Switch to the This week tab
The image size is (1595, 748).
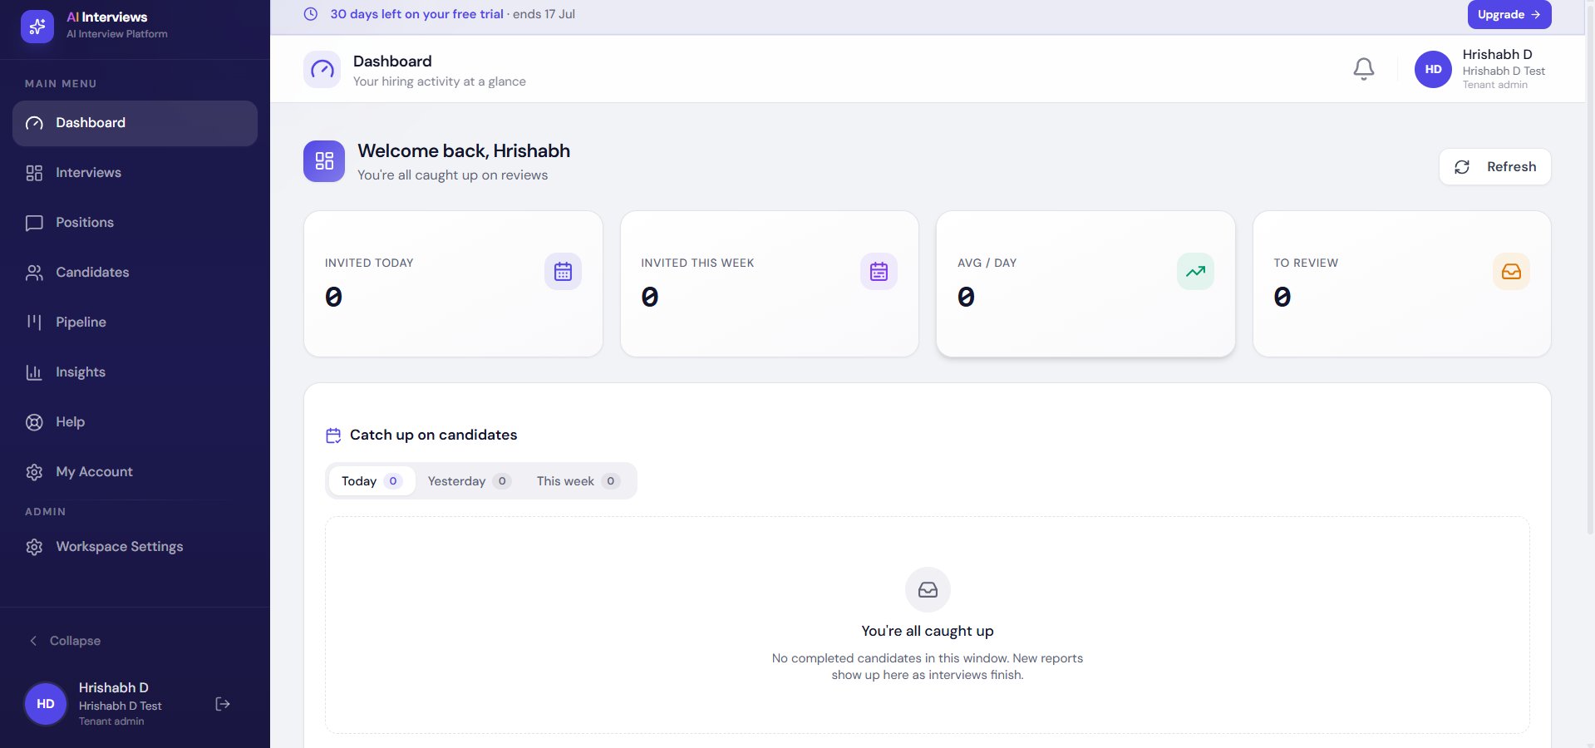click(578, 481)
